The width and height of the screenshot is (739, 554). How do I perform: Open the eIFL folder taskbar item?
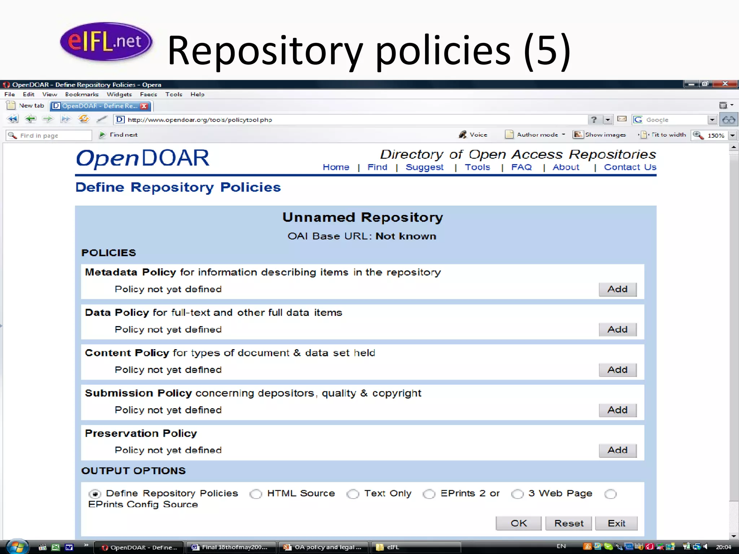point(416,547)
